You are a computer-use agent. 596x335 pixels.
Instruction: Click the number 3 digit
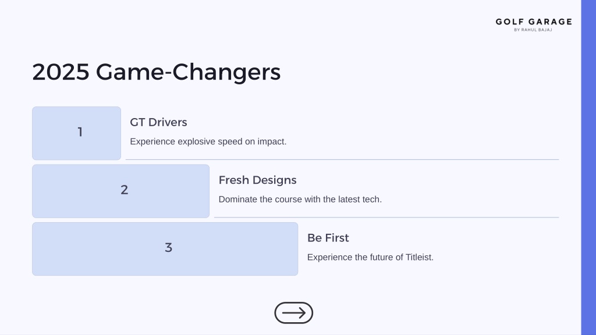168,248
